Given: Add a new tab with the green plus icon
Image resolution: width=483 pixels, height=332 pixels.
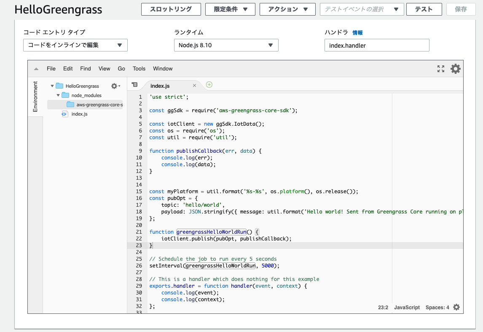Looking at the screenshot, I should point(209,85).
